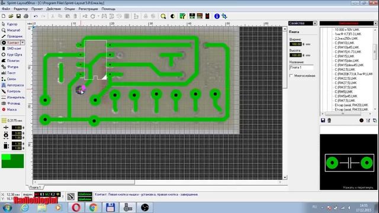The width and height of the screenshot is (379, 213).
Task: Click the black-yellow transparency icon in toolbar
Action: point(172,16)
